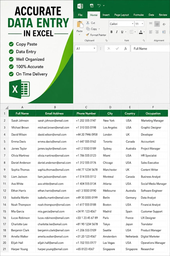Click the Center text alignment icon
The width and height of the screenshot is (170, 256).
pos(157,32)
